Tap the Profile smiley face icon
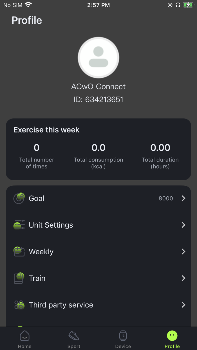Viewport: 197px width, 350px height. click(172, 335)
